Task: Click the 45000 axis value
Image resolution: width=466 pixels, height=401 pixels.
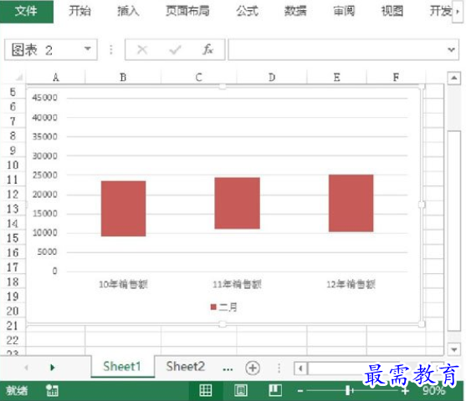Action: [44, 98]
